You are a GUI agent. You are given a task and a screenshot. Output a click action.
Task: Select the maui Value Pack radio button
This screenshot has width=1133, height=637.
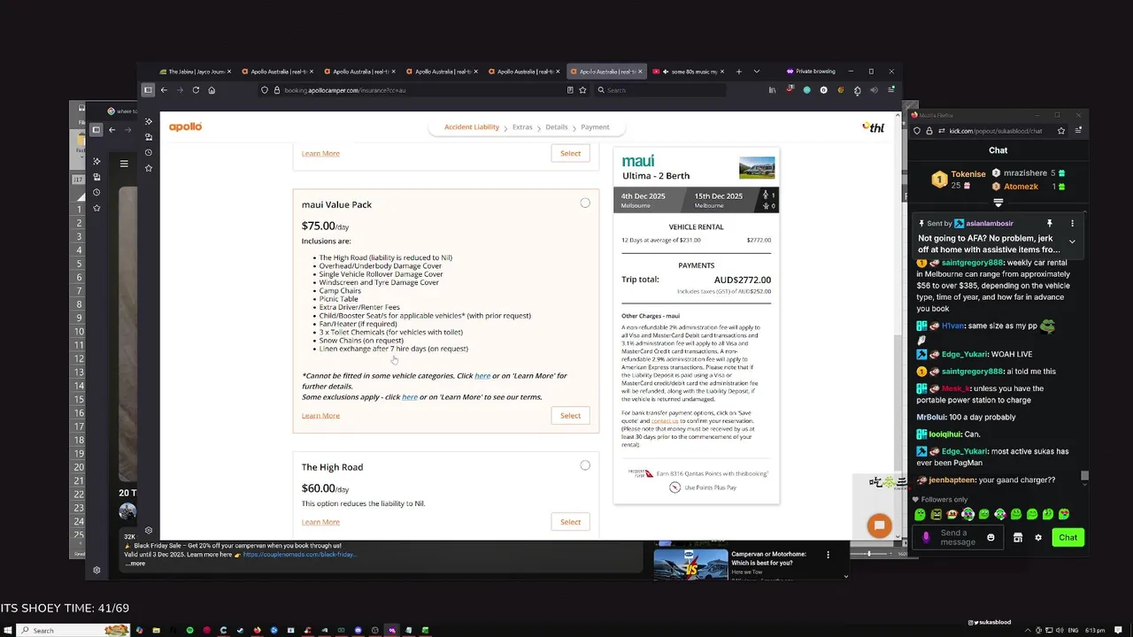(585, 203)
